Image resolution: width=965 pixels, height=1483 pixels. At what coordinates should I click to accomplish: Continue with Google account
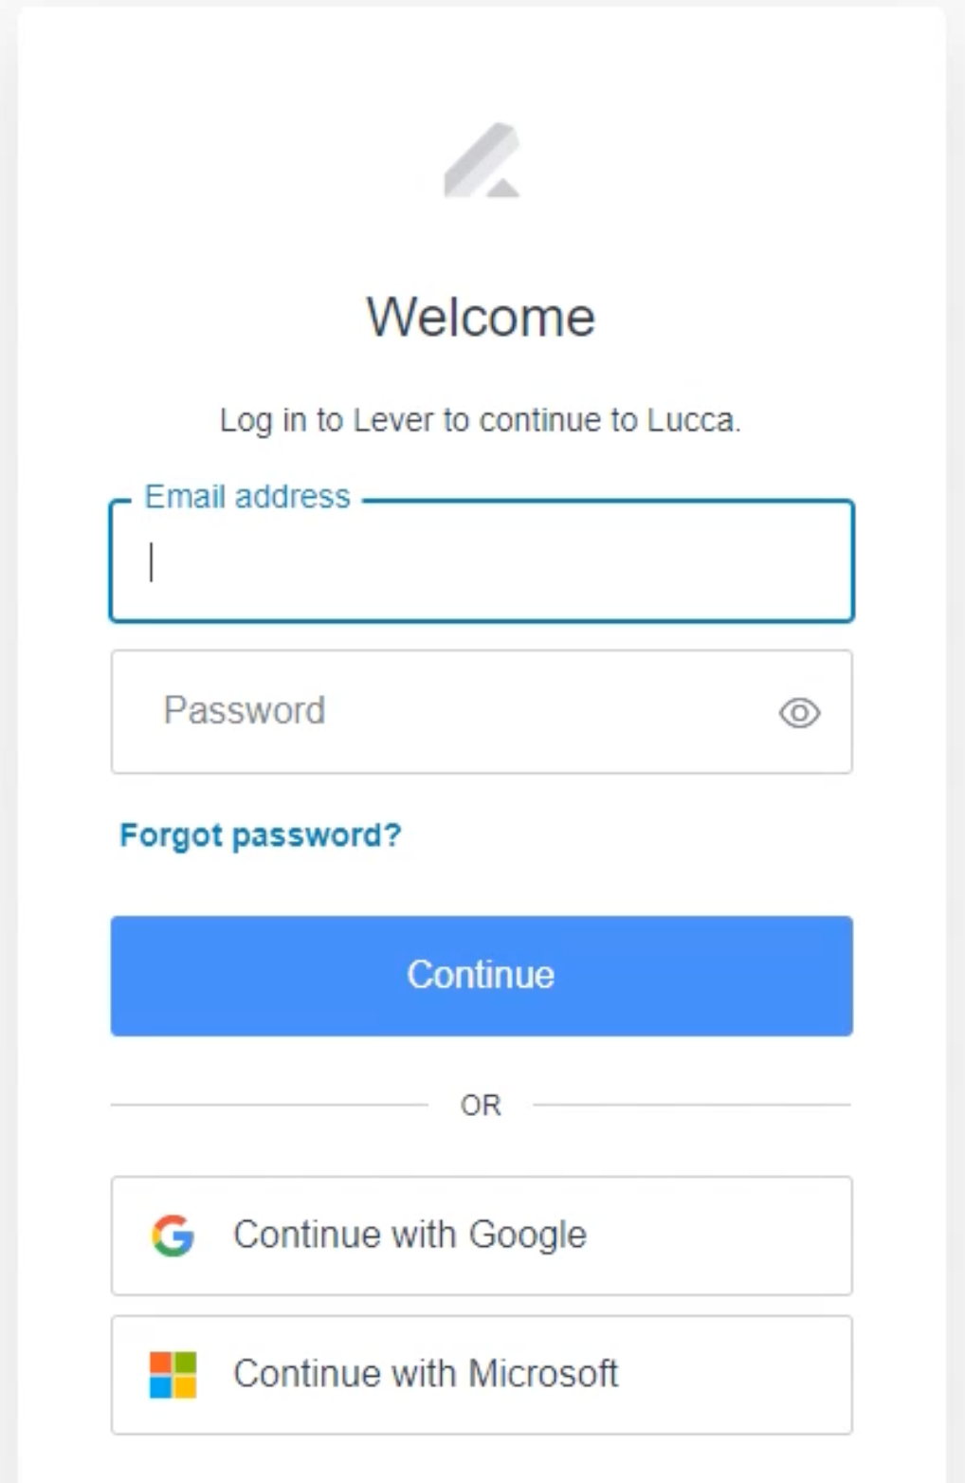(x=482, y=1235)
